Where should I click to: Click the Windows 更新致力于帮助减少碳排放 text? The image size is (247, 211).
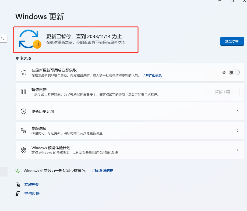pos(55,171)
